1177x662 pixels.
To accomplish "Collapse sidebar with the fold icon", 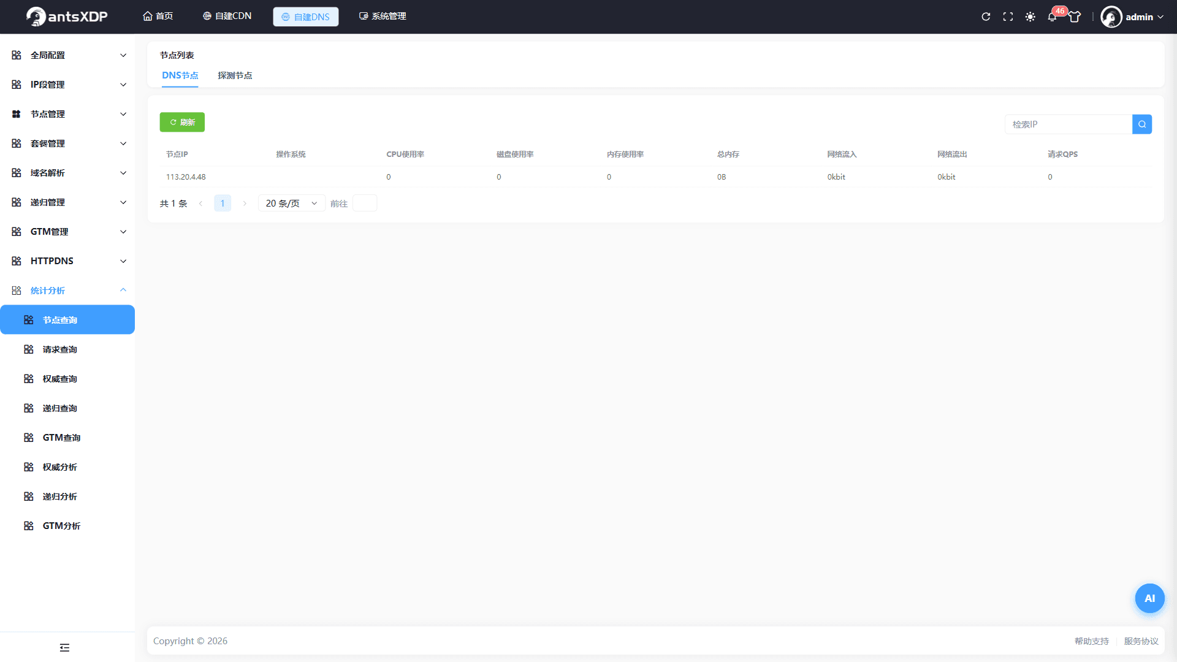I will (64, 647).
